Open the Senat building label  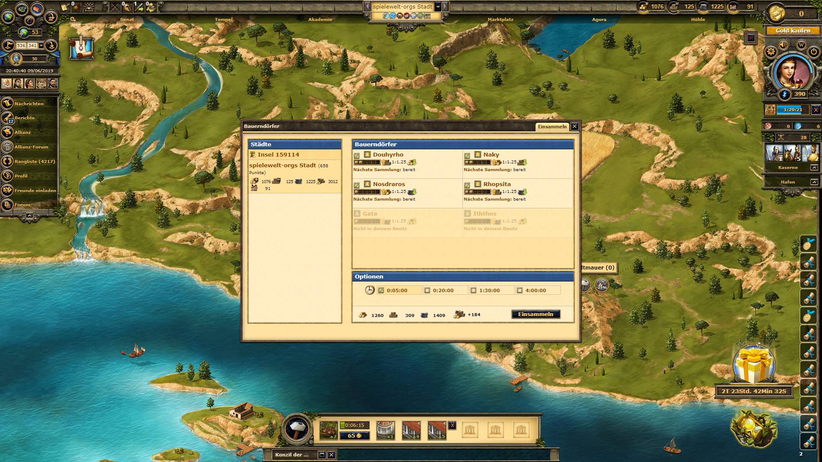point(127,19)
